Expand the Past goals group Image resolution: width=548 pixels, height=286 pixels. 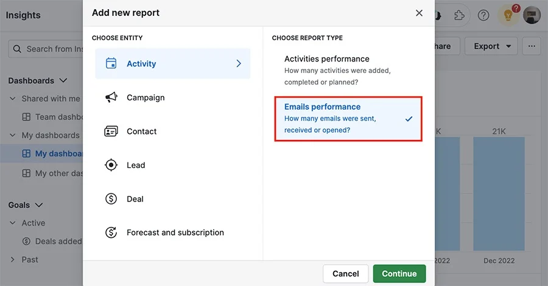(13, 259)
